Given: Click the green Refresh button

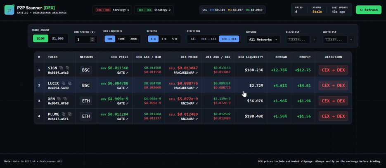Looking at the screenshot, I should (x=369, y=10).
